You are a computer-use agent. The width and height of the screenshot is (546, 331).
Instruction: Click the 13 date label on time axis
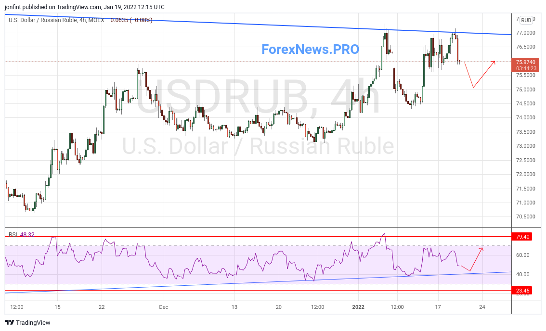234,307
